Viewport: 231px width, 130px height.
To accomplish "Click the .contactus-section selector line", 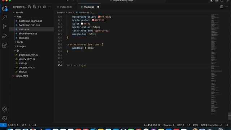I will (x=85, y=44).
